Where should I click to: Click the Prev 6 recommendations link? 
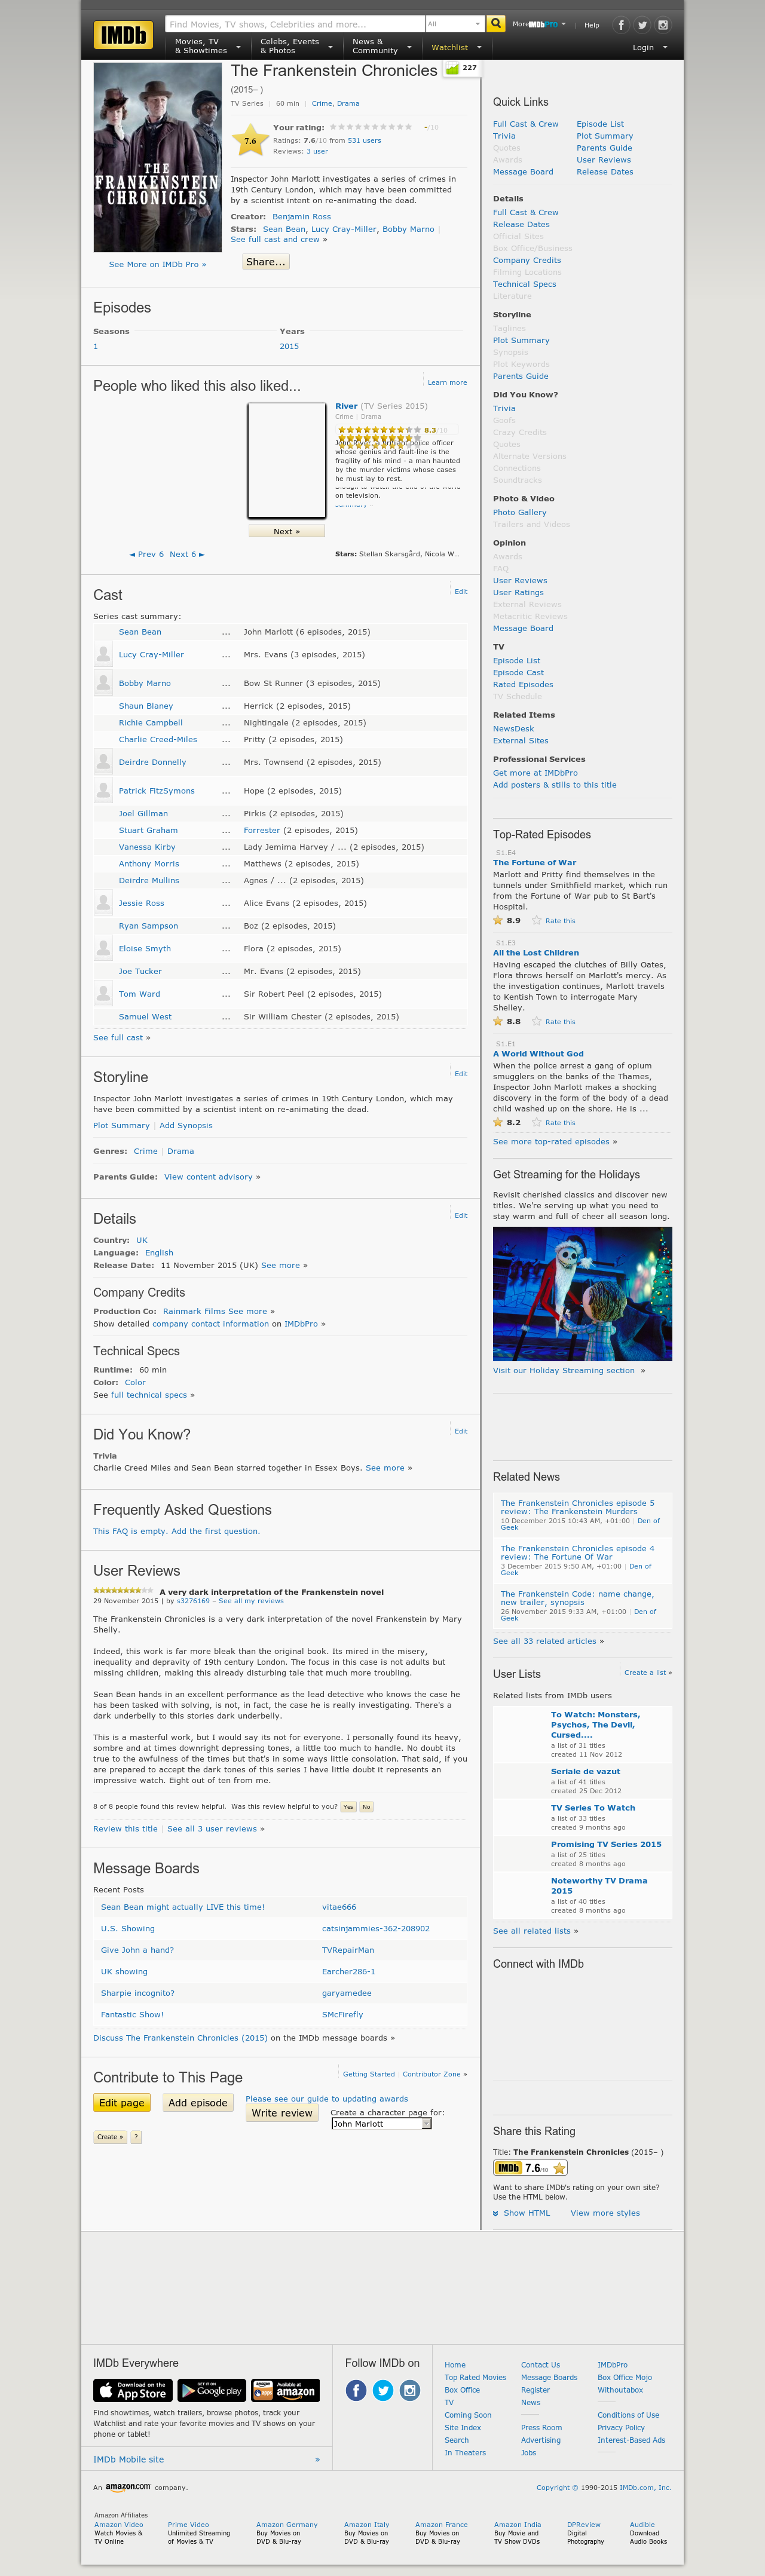[147, 554]
